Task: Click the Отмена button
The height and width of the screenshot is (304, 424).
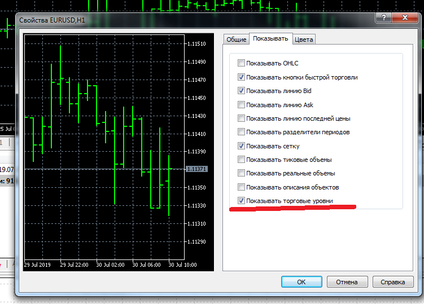Action: (x=347, y=282)
